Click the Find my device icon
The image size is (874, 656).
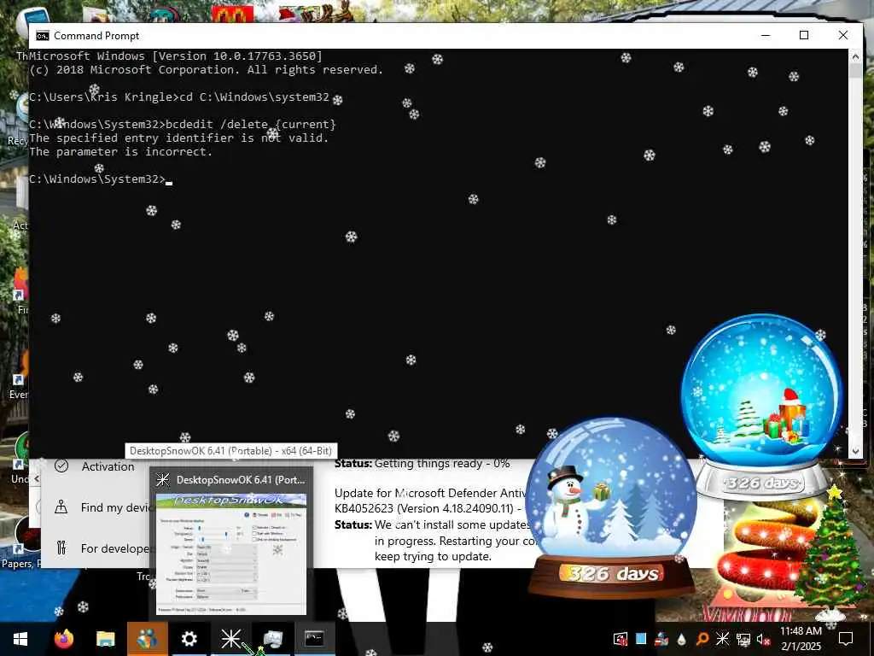pyautogui.click(x=61, y=507)
